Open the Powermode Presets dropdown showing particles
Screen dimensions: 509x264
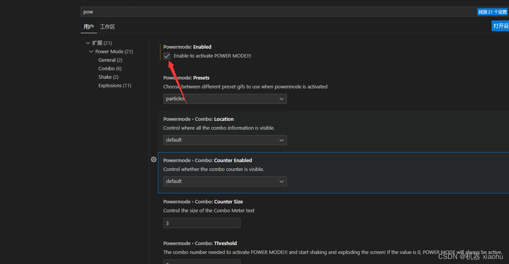tap(225, 99)
